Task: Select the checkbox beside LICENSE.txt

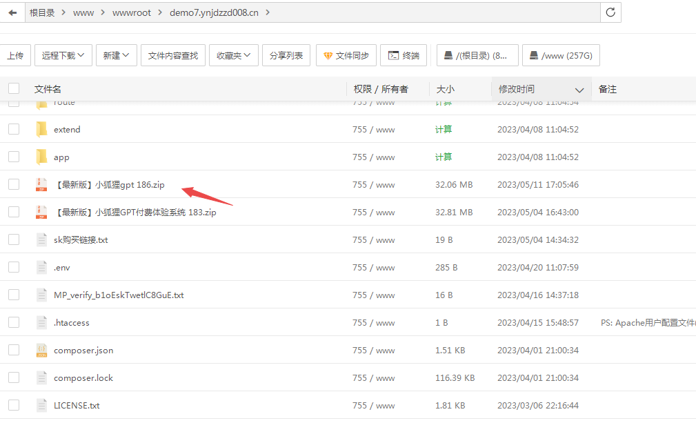Action: pos(14,405)
